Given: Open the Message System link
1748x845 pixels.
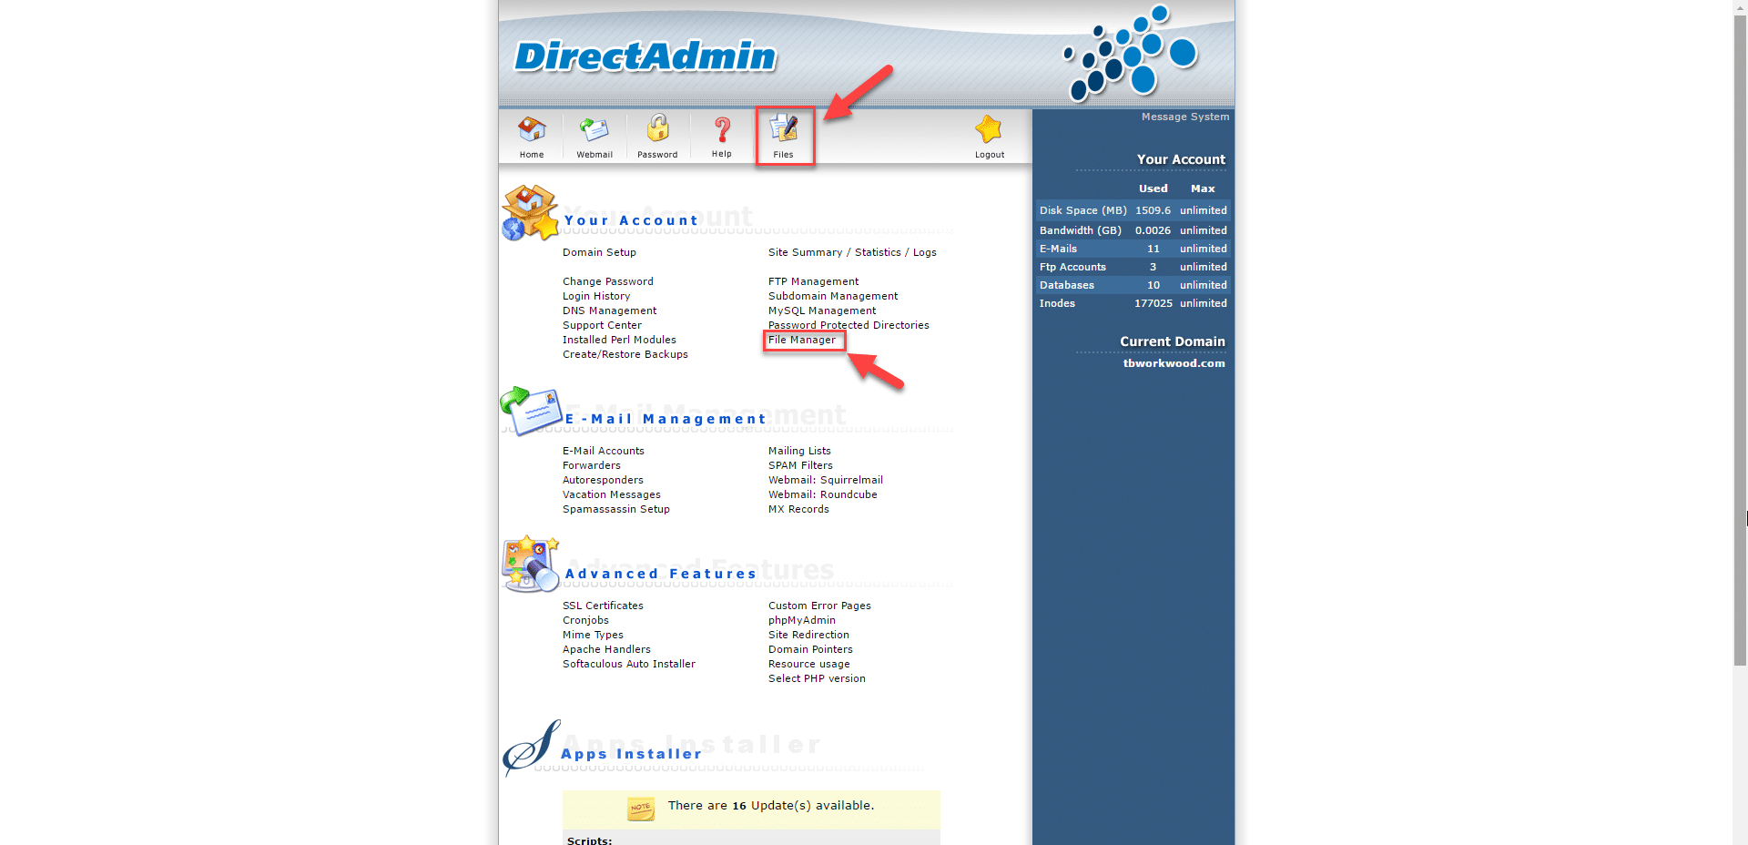Looking at the screenshot, I should [1185, 117].
